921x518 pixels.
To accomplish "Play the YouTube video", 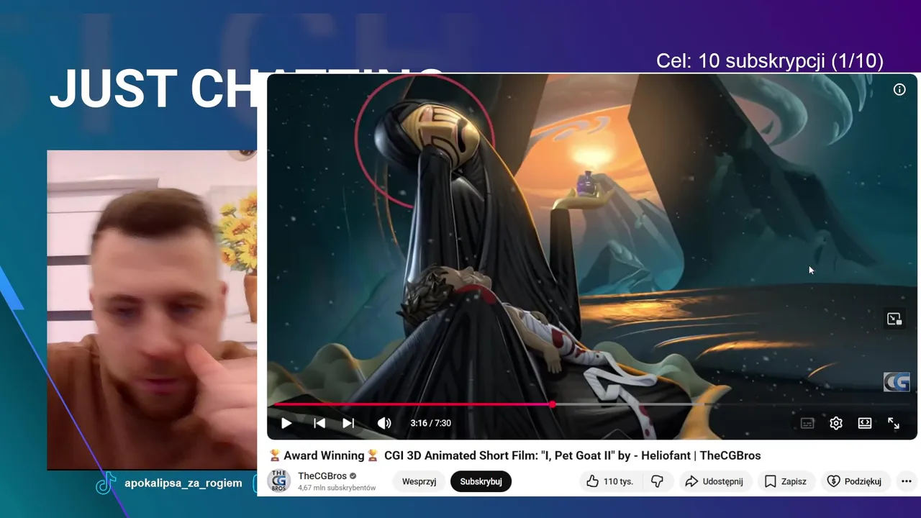I will tap(286, 423).
